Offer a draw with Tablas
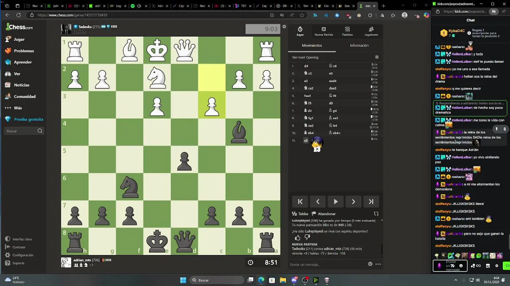The width and height of the screenshot is (510, 286). [300, 214]
